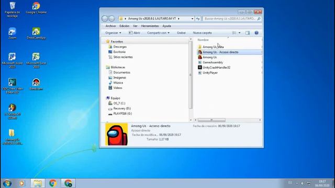Click the refresh button beside address bar
The width and height of the screenshot is (335, 188).
198,19
